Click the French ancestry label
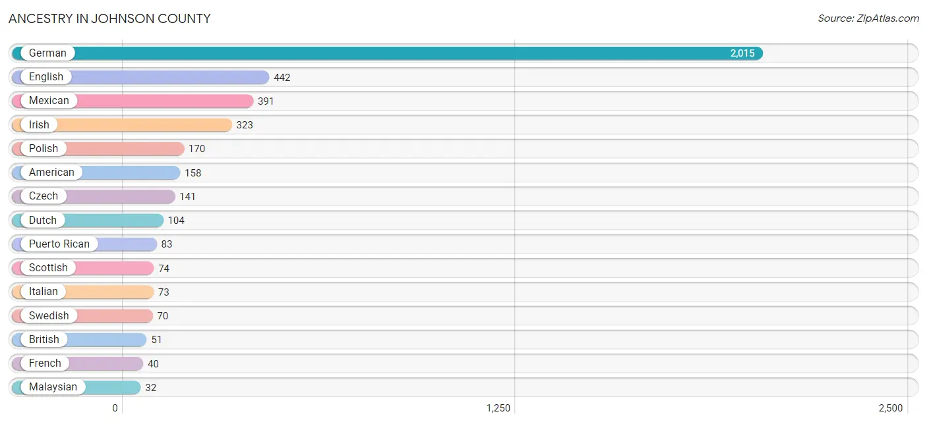Screen dimensions: 927x424 45,363
